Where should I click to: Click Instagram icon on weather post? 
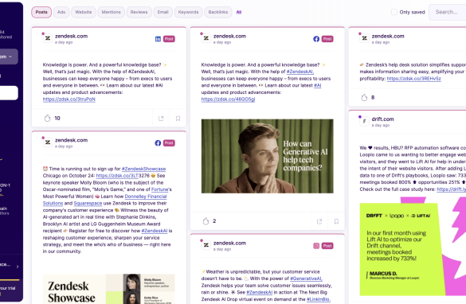tap(316, 246)
